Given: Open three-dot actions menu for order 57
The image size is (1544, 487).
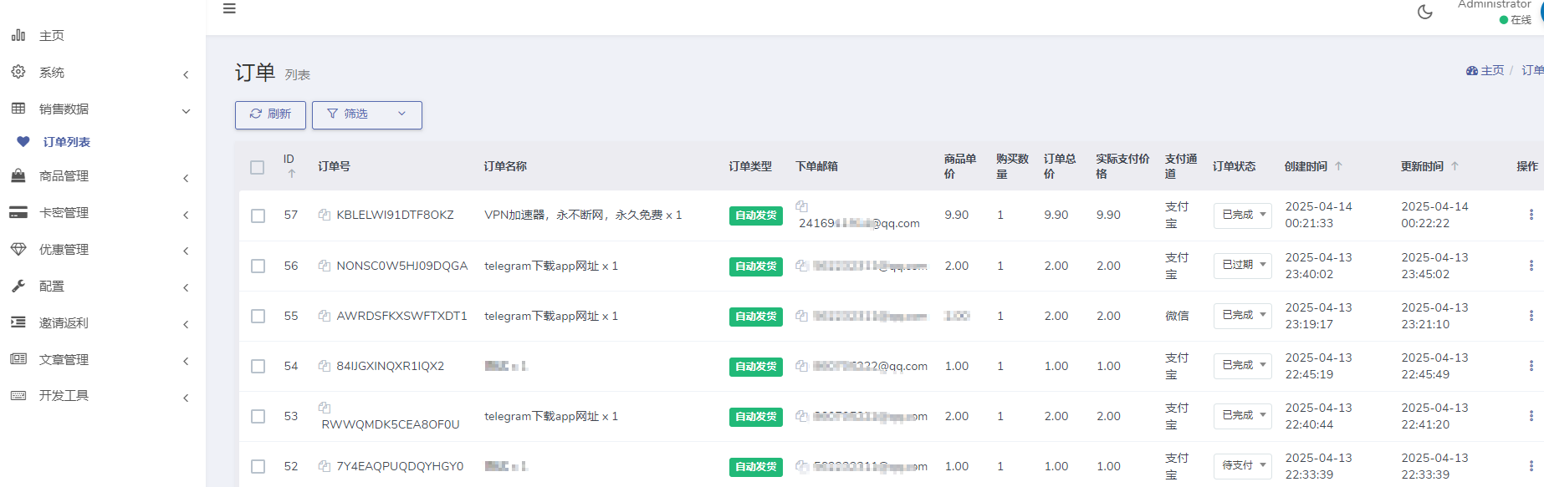Looking at the screenshot, I should [1531, 215].
